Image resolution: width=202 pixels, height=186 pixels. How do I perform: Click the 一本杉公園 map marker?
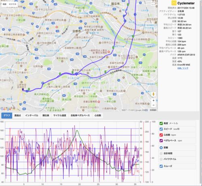click(x=110, y=99)
